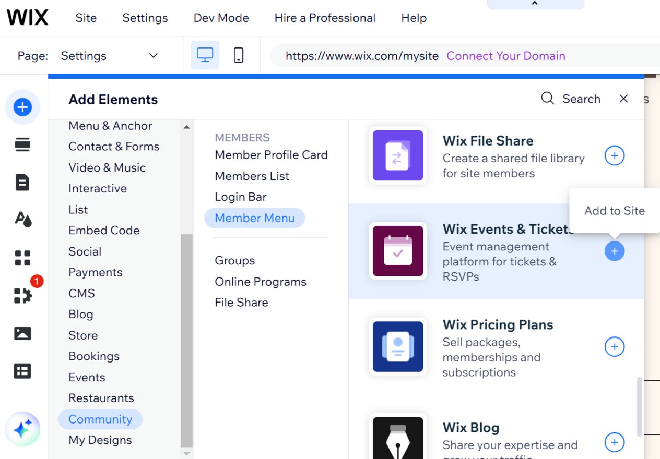660x459 pixels.
Task: Choose Online Programs subcategory
Action: pos(261,282)
